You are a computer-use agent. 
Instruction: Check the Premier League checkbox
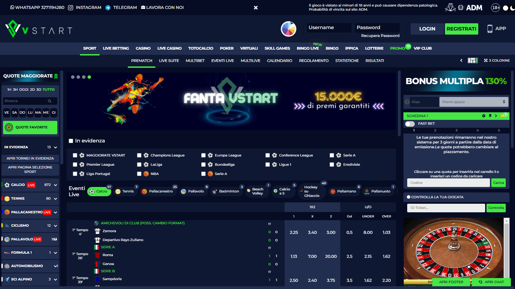coord(75,165)
